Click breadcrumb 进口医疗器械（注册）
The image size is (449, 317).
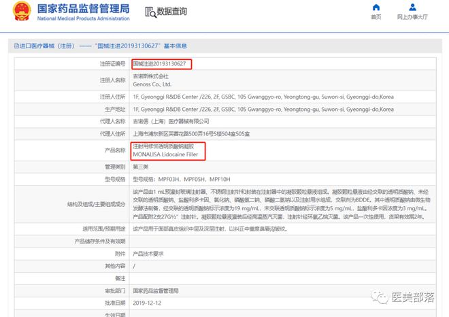(x=47, y=46)
